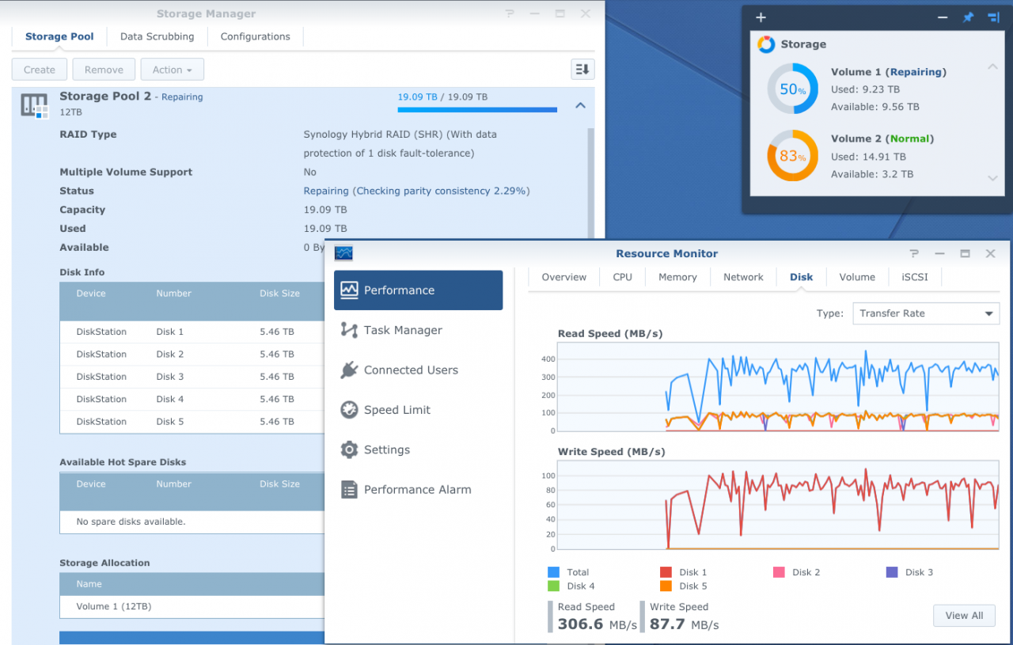Switch to the Data Scrubbing tab
The height and width of the screenshot is (645, 1013).
[157, 36]
